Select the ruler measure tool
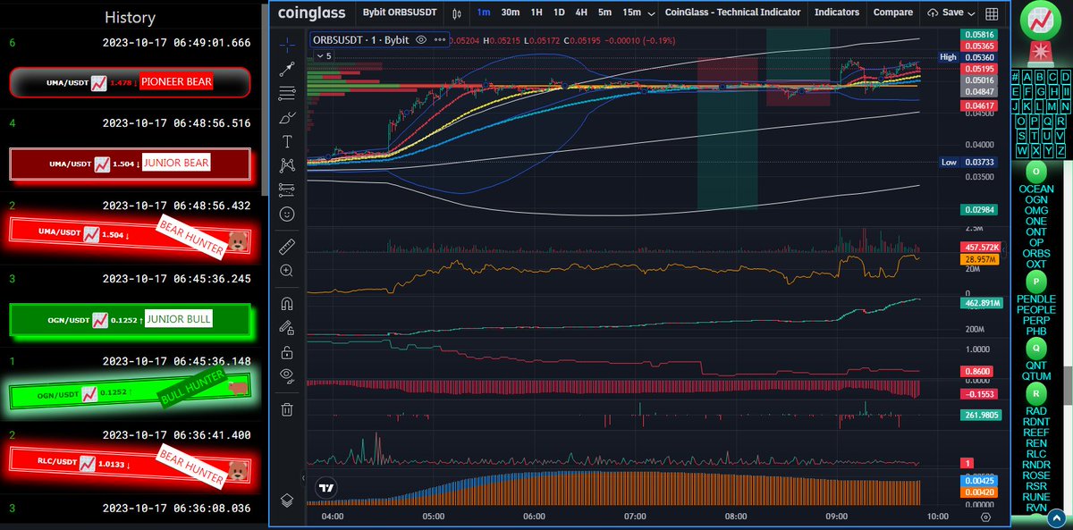This screenshot has width=1073, height=530. (x=287, y=245)
